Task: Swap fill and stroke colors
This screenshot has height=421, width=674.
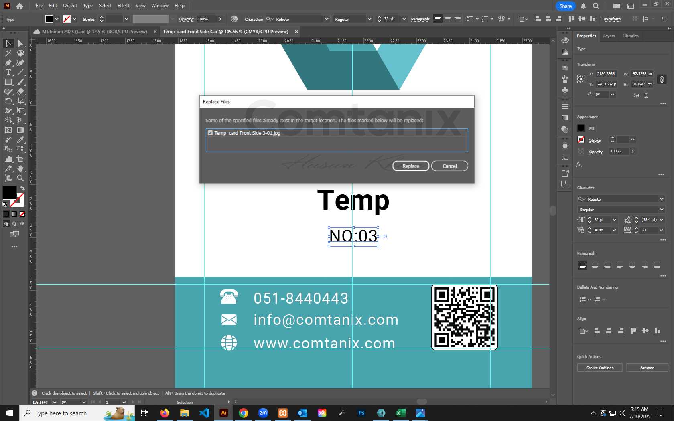Action: 22,188
